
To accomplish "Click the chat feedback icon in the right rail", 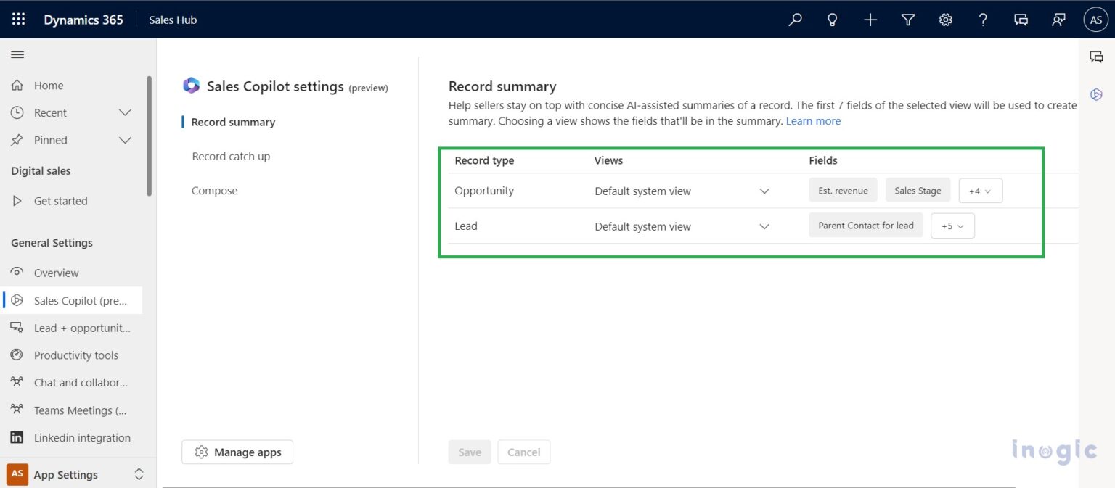I will click(1096, 56).
